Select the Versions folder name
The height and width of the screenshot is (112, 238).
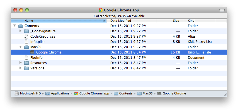click(37, 68)
